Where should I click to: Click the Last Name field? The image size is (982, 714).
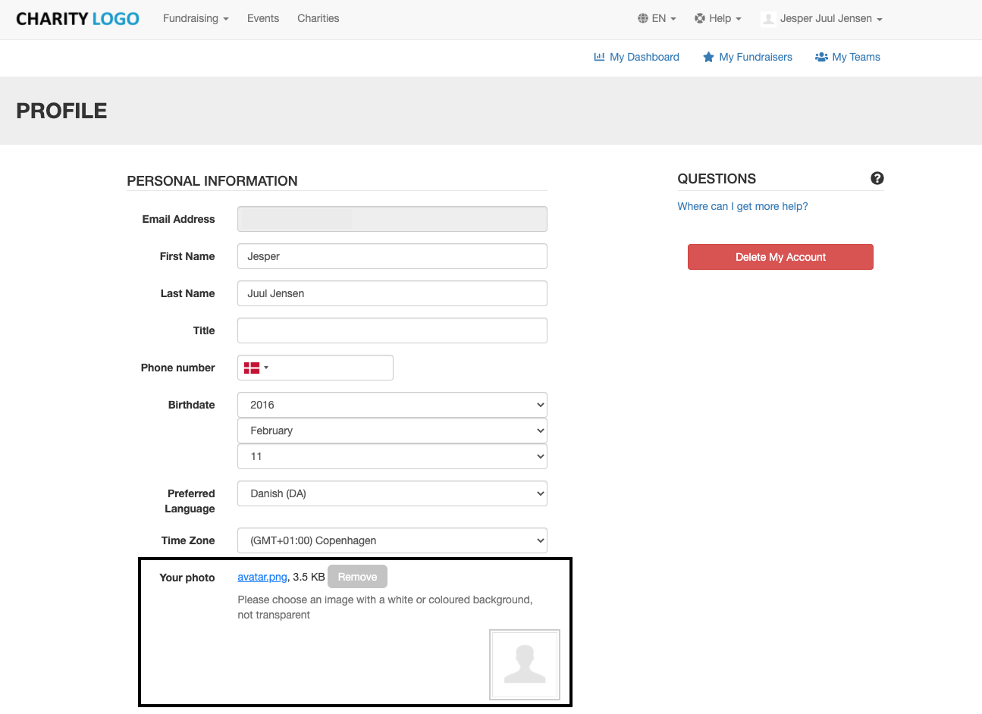[392, 293]
